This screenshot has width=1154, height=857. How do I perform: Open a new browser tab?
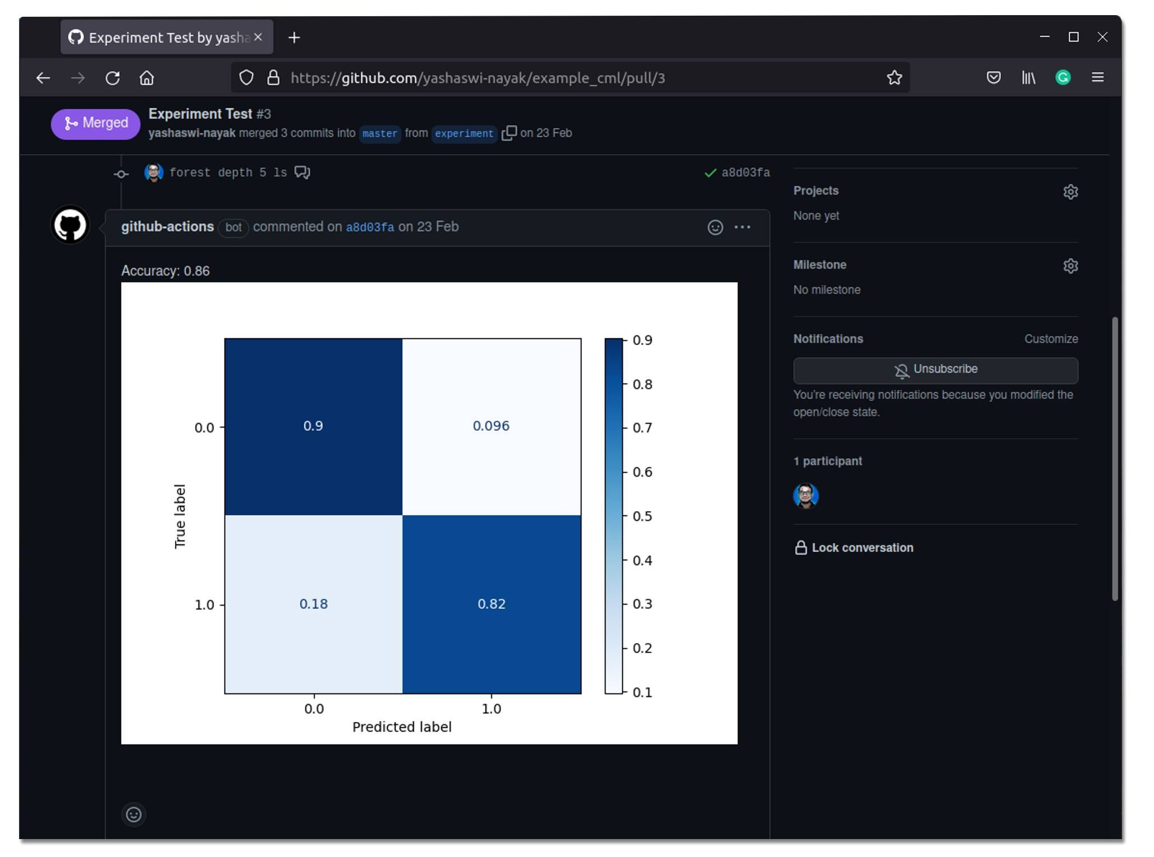[x=294, y=38]
